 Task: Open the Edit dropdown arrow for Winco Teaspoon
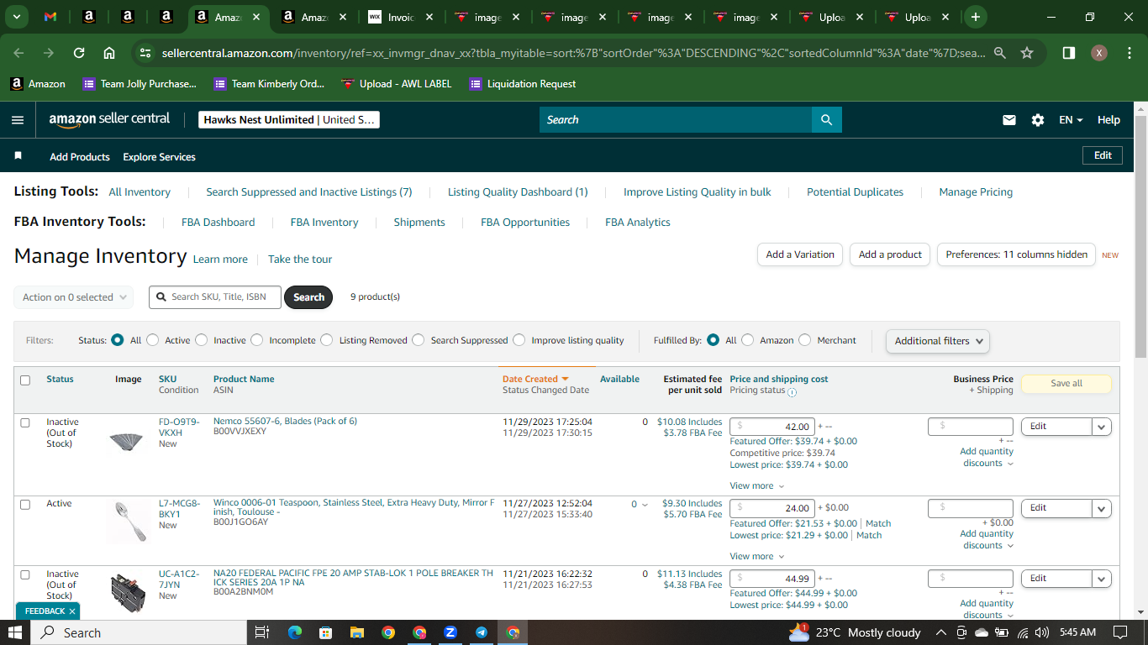tap(1102, 508)
